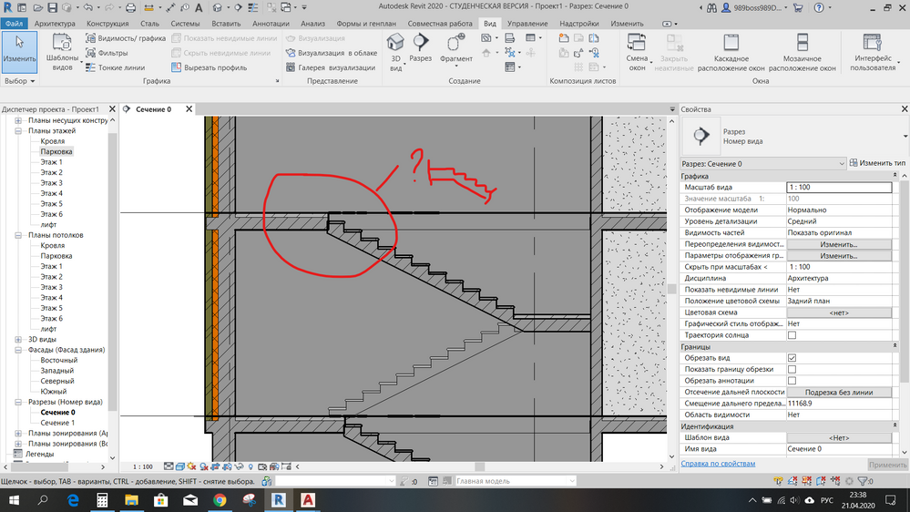The image size is (910, 512).
Task: Close the Сечение 0 view tab
Action: click(x=189, y=109)
